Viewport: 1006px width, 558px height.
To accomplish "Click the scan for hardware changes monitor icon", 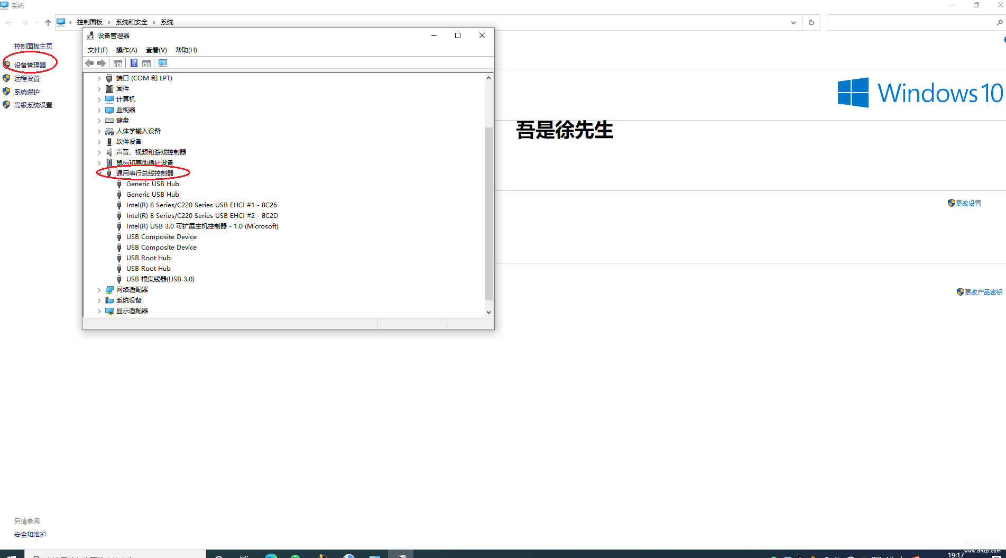I will (163, 63).
